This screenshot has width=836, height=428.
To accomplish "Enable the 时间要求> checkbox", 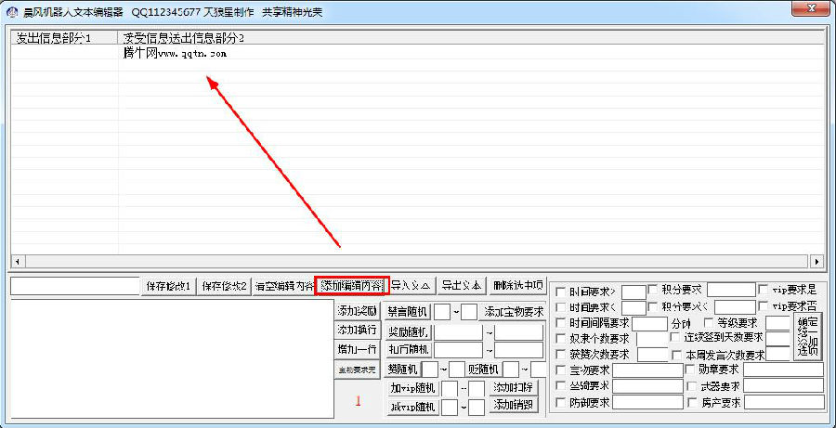I will tap(559, 292).
